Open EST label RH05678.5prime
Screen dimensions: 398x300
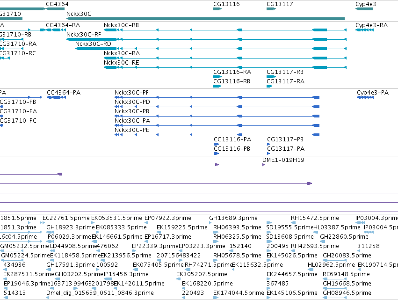(237, 256)
